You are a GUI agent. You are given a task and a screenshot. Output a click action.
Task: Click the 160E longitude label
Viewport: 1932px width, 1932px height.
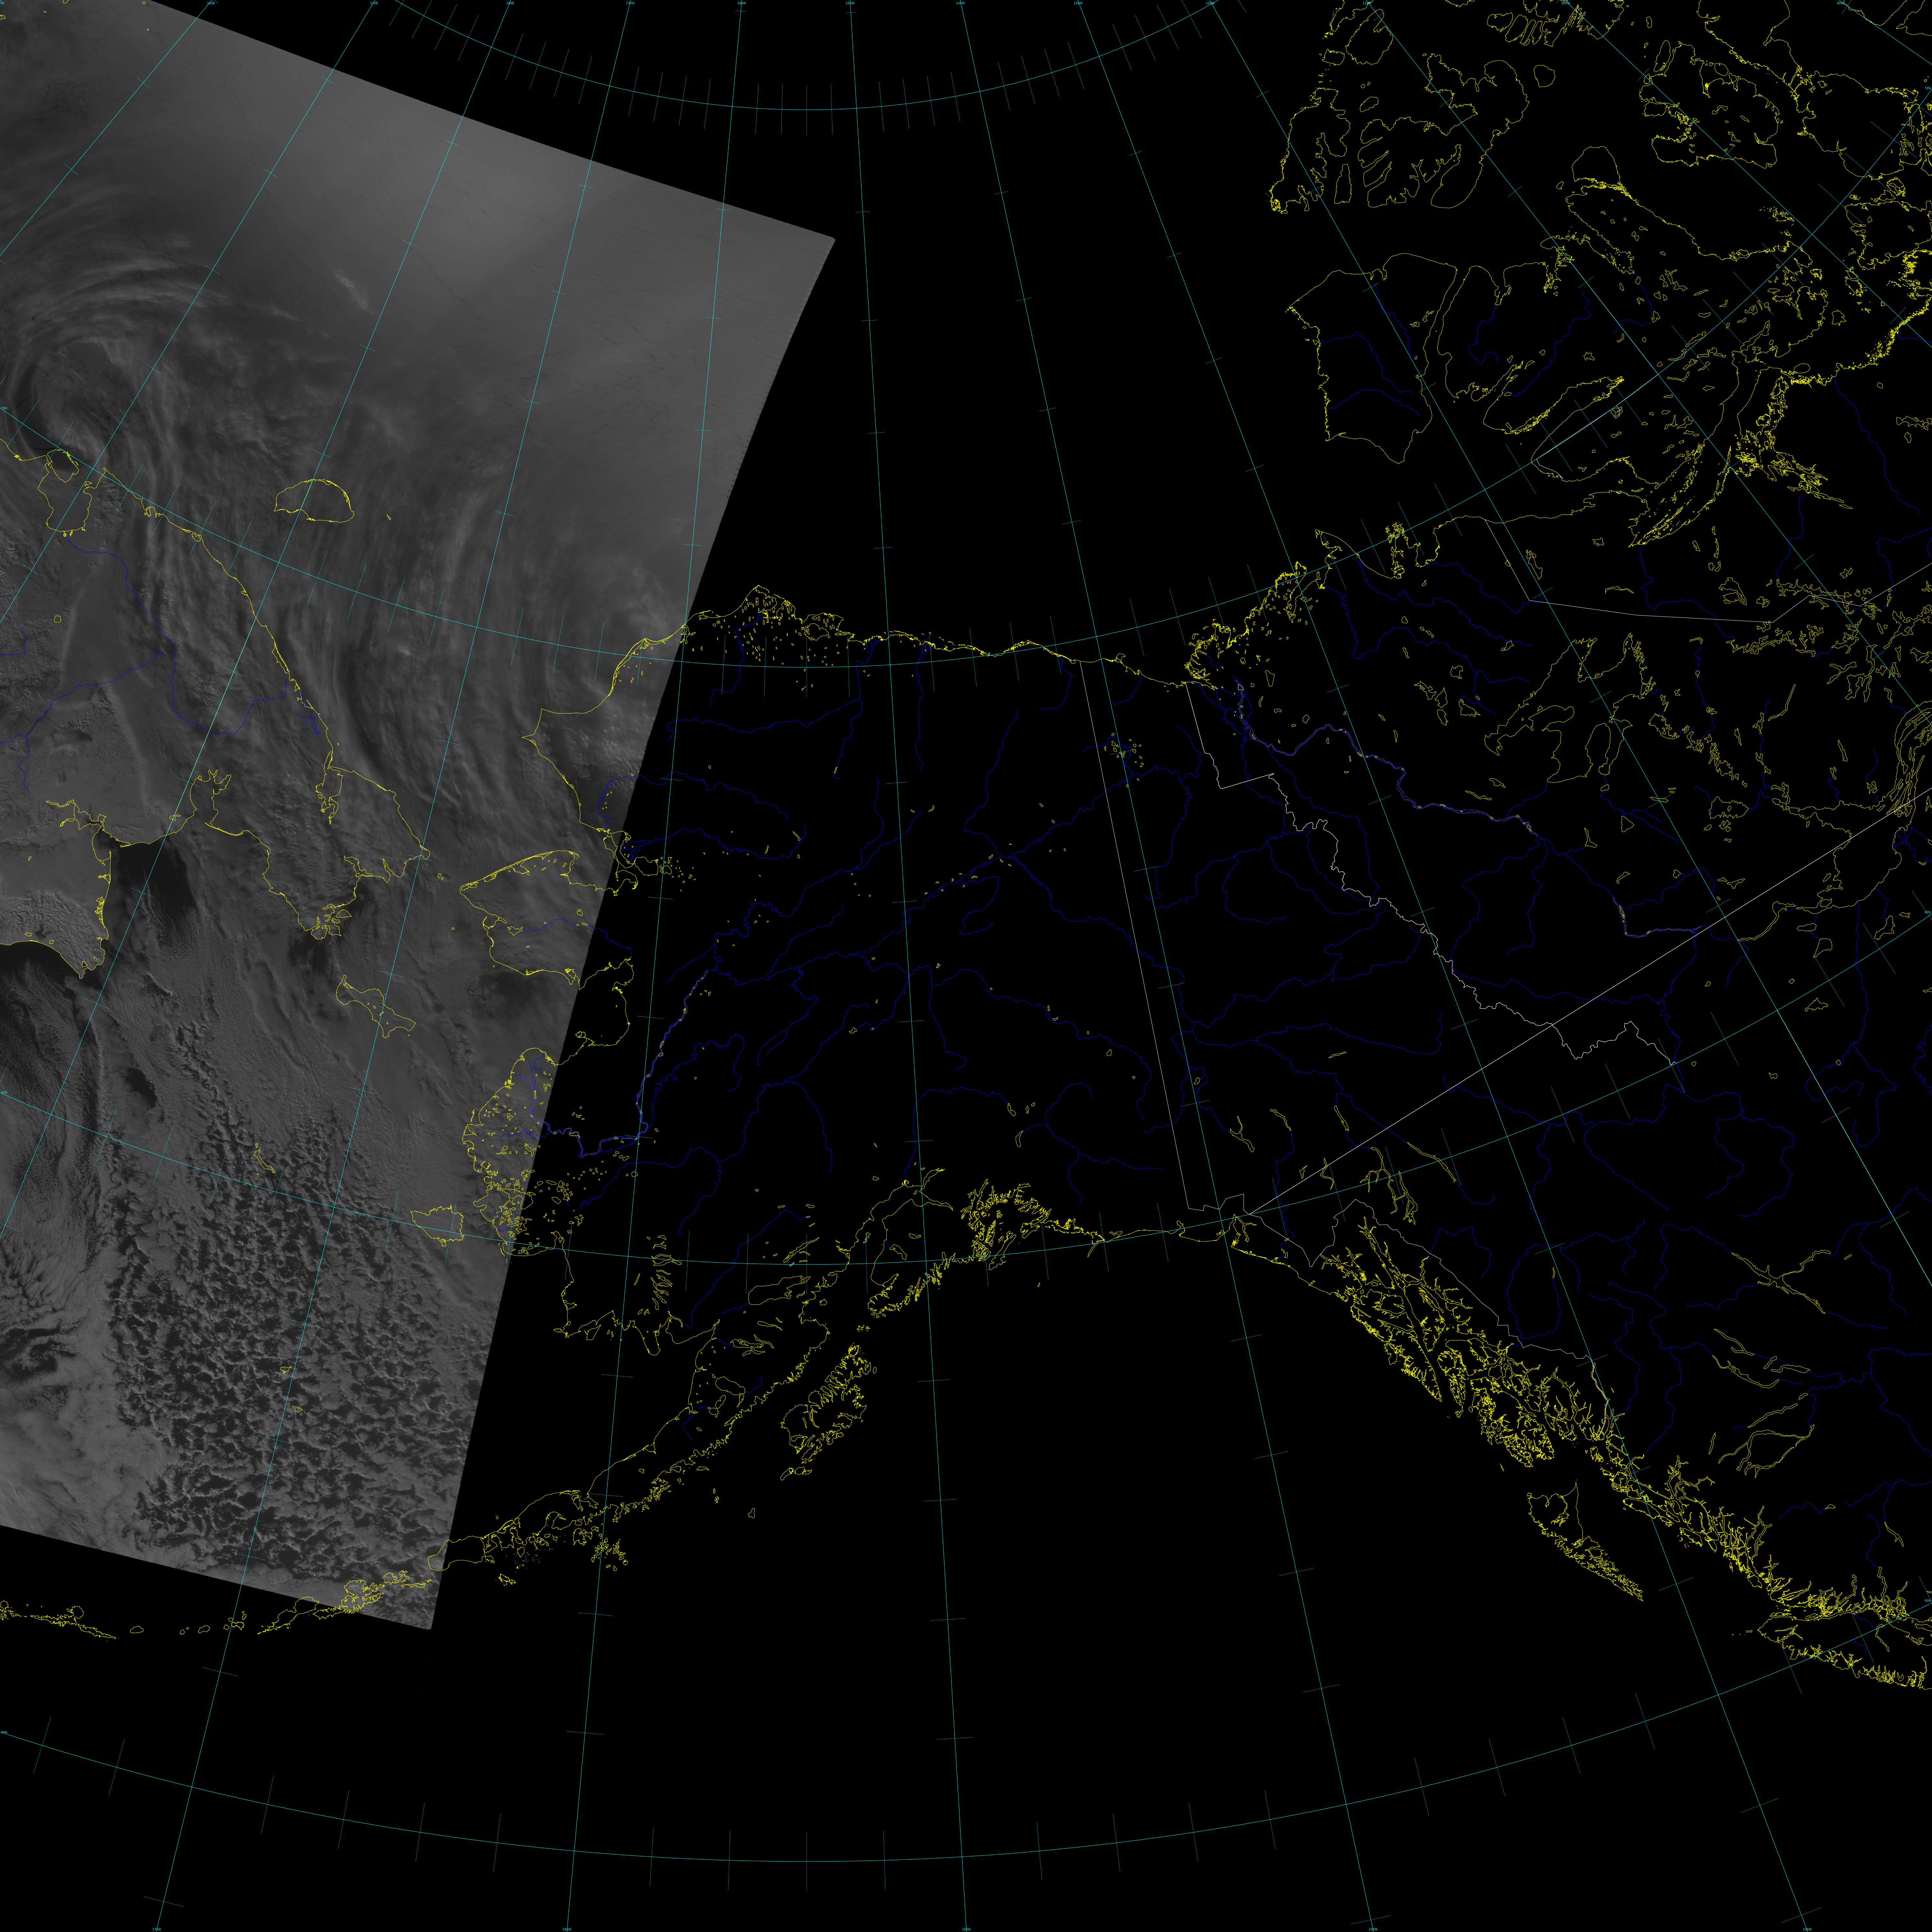(211, 3)
